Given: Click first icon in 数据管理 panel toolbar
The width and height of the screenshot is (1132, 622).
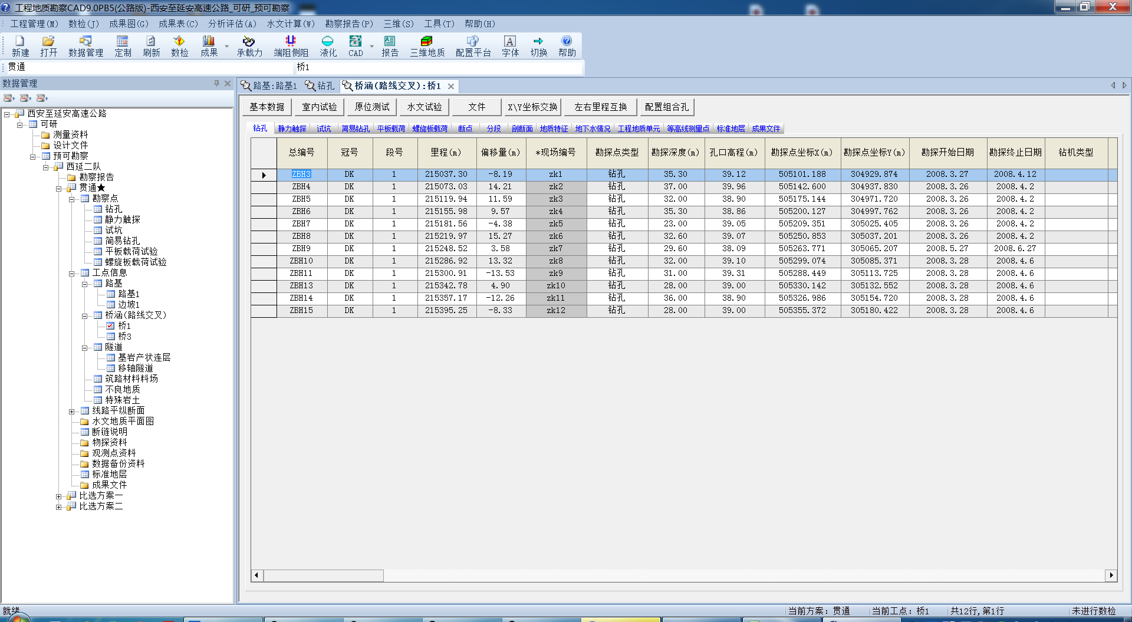Looking at the screenshot, I should [x=9, y=98].
